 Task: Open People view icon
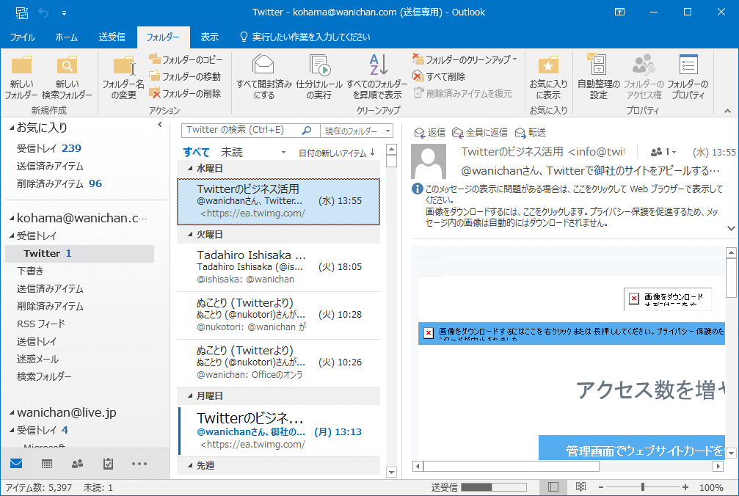pyautogui.click(x=77, y=464)
